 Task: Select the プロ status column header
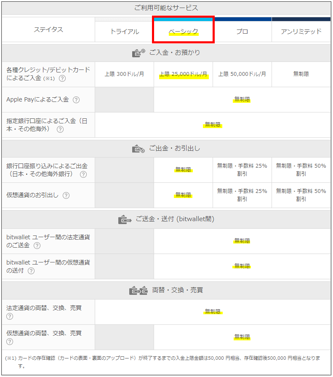pyautogui.click(x=242, y=32)
